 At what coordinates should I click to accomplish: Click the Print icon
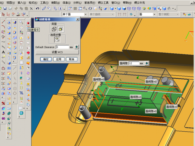tap(10, 8)
